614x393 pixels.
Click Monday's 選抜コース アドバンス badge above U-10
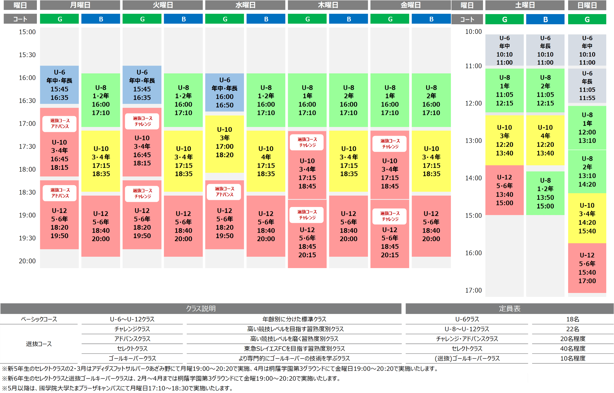[x=60, y=123]
